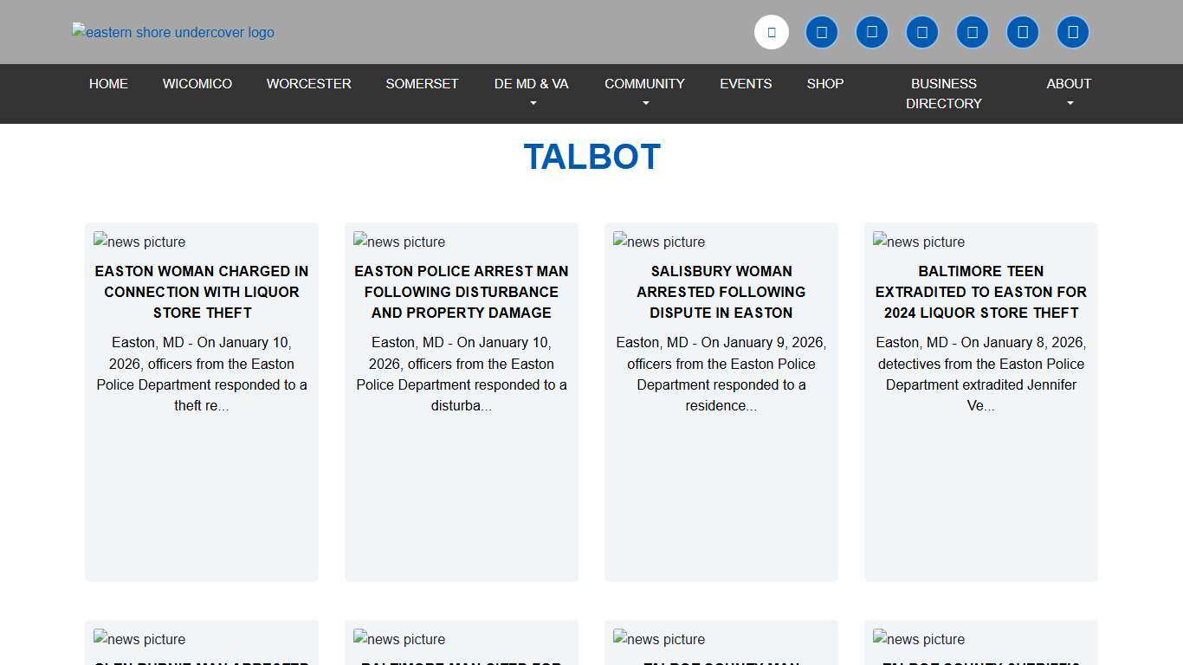Viewport: 1183px width, 665px height.
Task: Visit the Shop page
Action: tap(824, 84)
